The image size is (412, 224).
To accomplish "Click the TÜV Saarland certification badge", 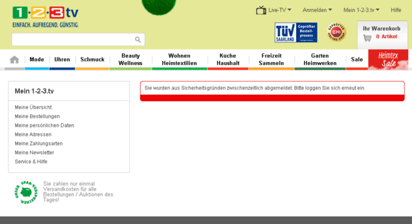I will pos(295,32).
